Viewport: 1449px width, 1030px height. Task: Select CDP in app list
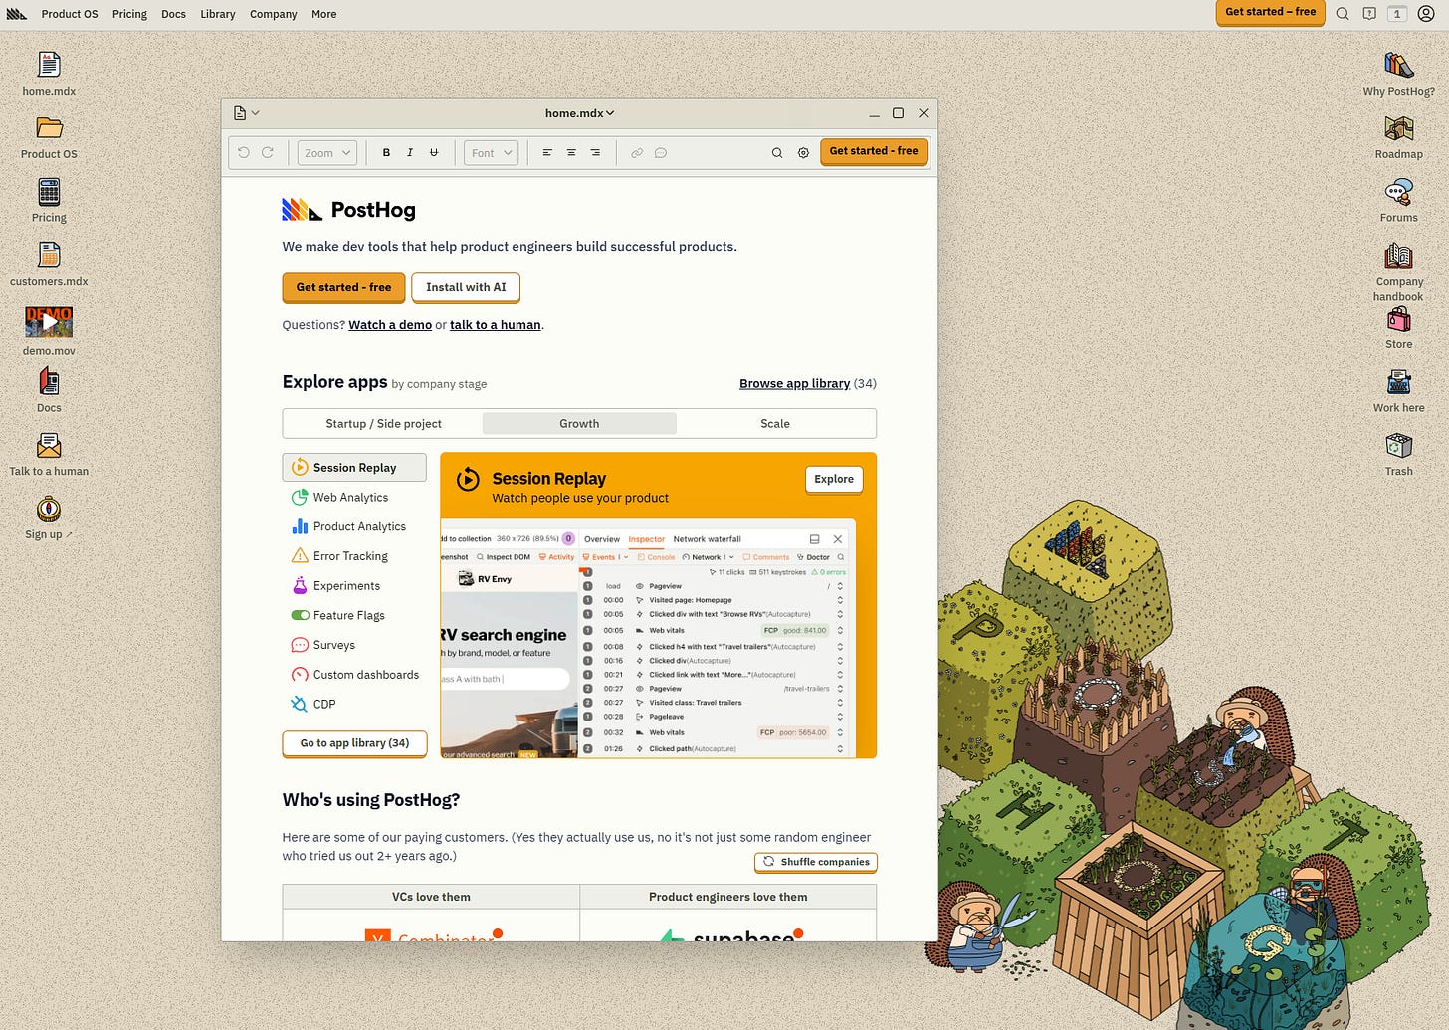click(x=354, y=704)
